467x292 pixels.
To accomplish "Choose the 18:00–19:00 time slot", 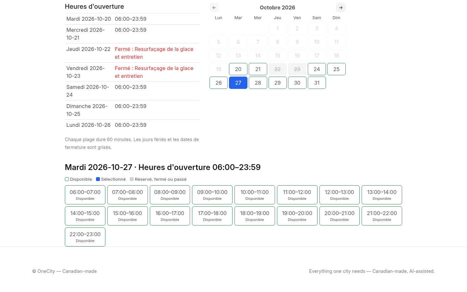I will coord(255,216).
